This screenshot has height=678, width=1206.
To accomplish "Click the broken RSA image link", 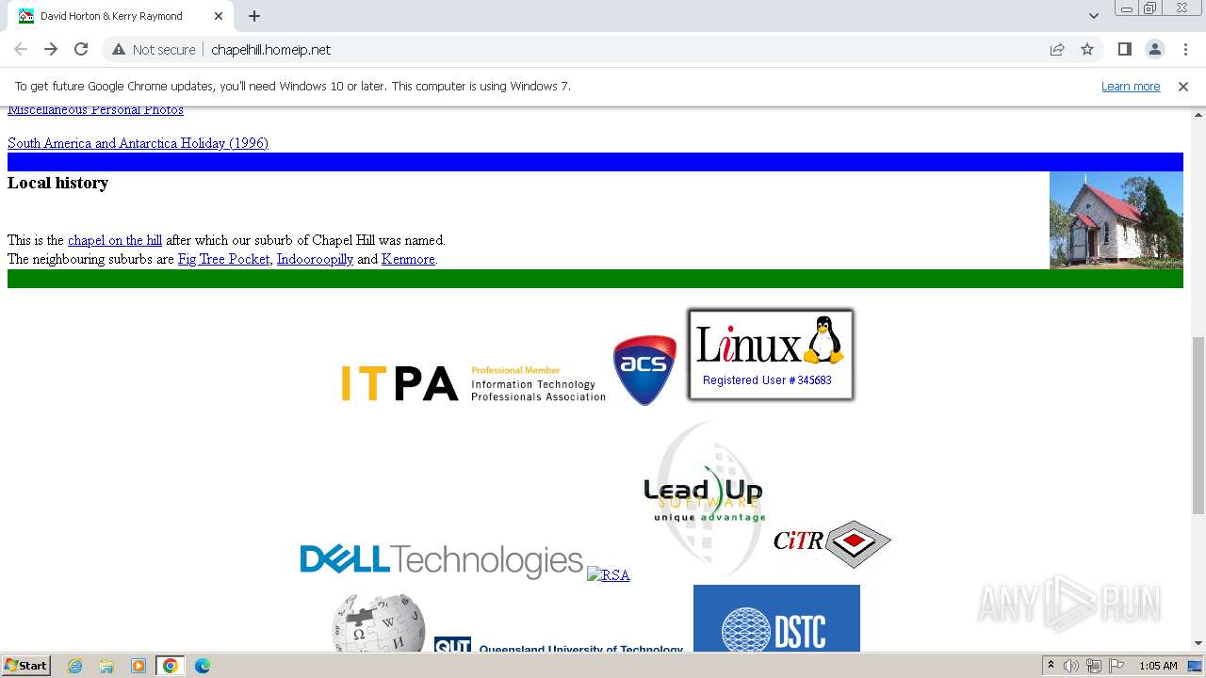I will (x=608, y=575).
